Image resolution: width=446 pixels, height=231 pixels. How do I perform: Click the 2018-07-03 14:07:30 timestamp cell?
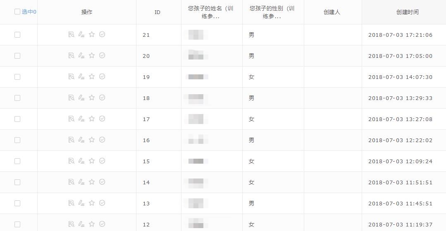click(400, 77)
